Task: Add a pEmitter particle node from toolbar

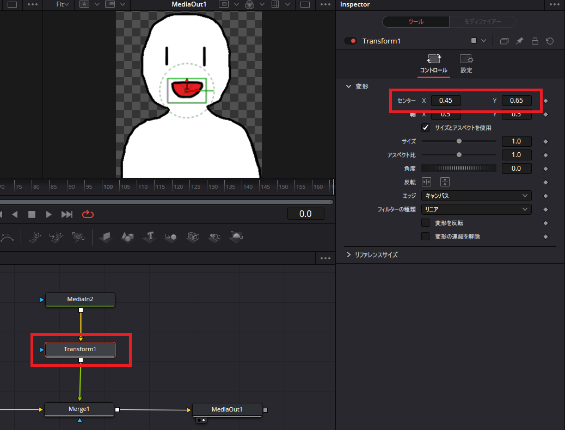Action: tap(35, 237)
